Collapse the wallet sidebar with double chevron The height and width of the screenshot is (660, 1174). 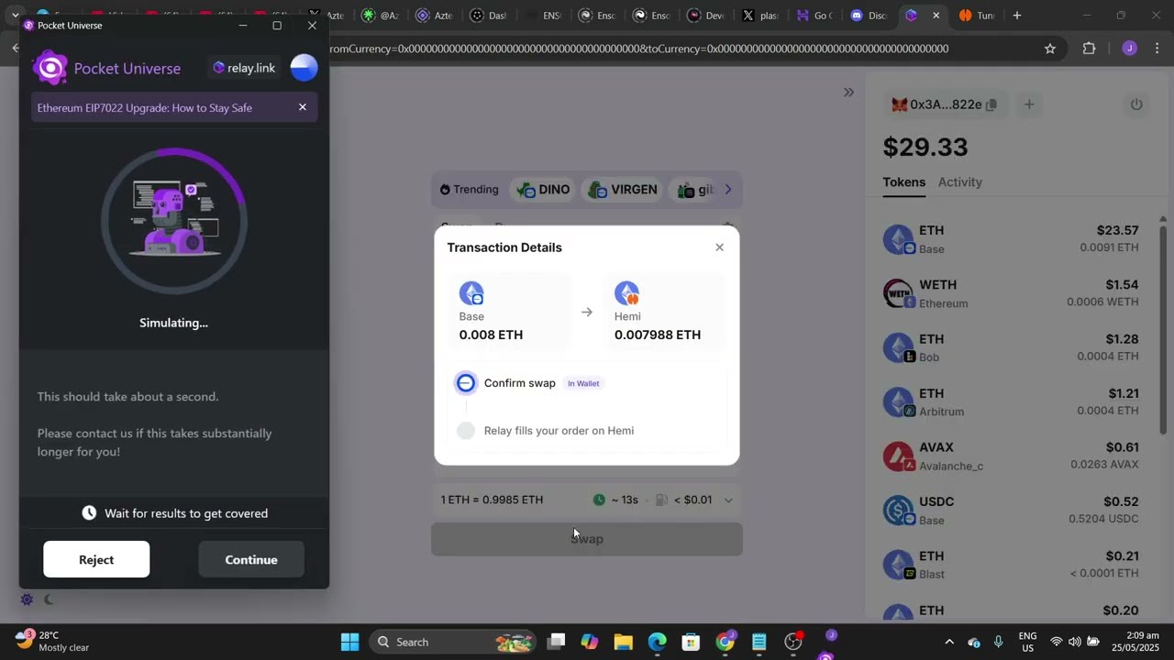click(848, 92)
